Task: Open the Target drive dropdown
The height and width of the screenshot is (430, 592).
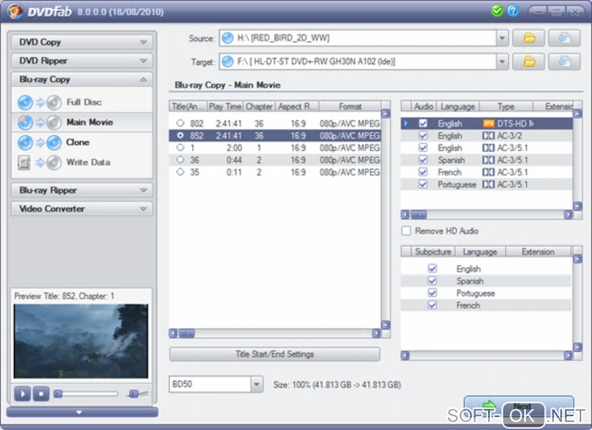Action: (x=502, y=62)
